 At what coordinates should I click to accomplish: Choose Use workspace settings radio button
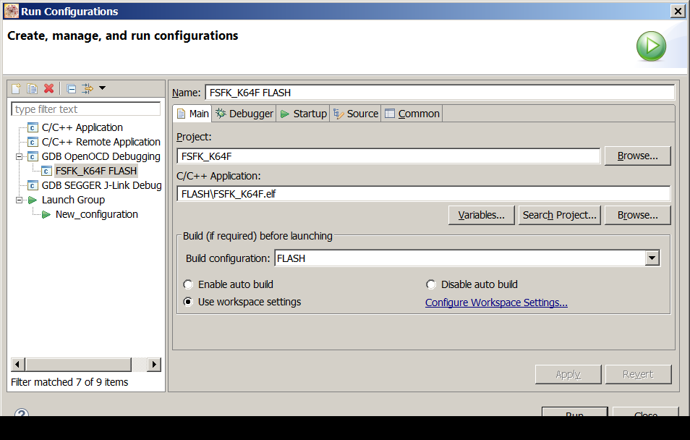tap(189, 302)
